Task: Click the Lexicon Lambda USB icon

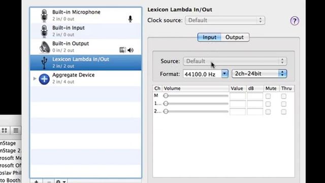Action: [x=44, y=63]
